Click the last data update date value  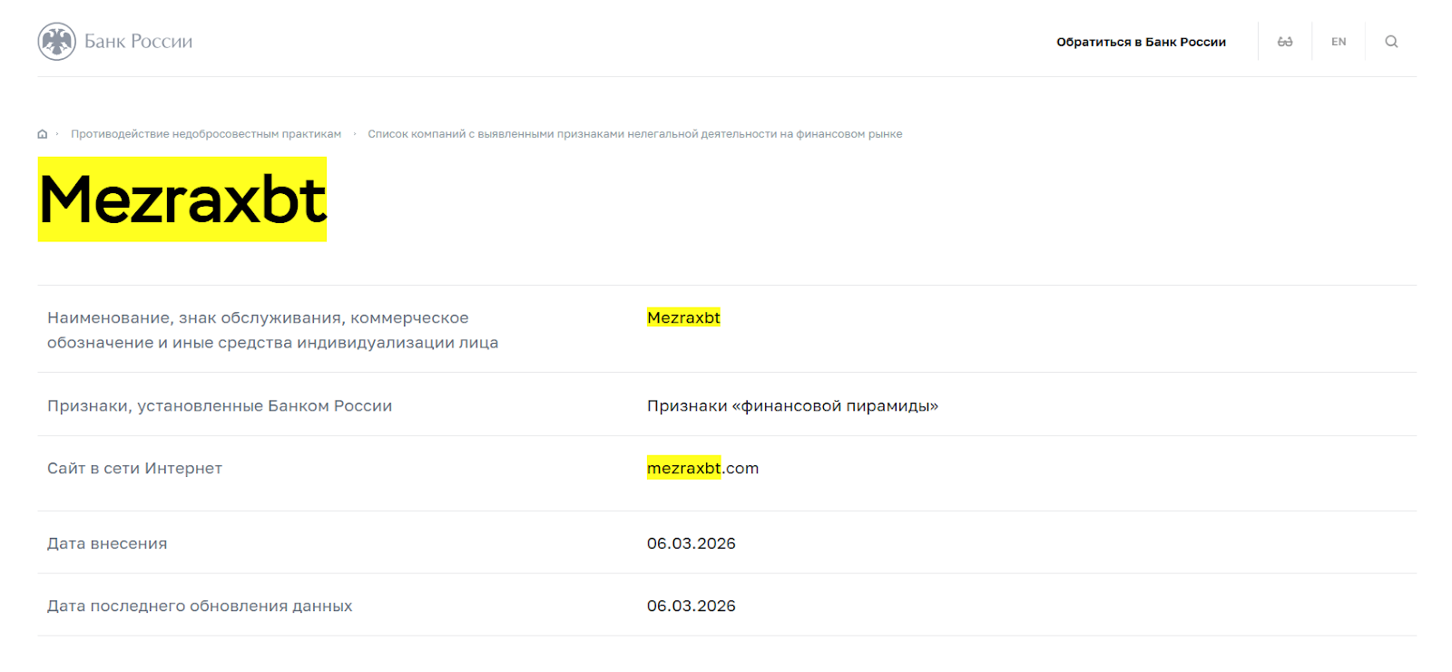691,606
